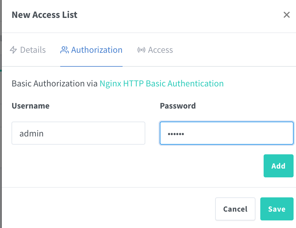The width and height of the screenshot is (296, 228).
Task: Save the new access list
Action: pos(277,209)
